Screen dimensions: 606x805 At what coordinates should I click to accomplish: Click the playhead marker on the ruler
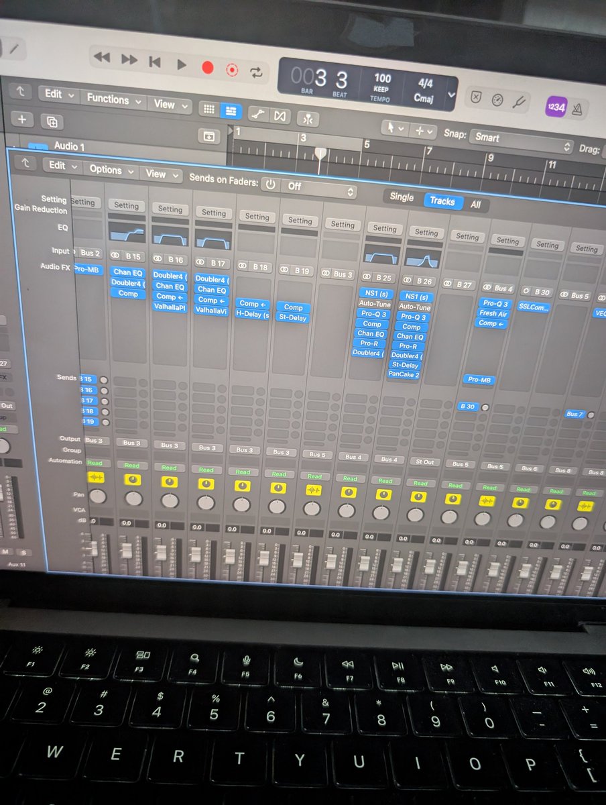click(321, 153)
